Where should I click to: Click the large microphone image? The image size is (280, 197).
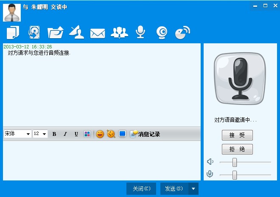240,79
